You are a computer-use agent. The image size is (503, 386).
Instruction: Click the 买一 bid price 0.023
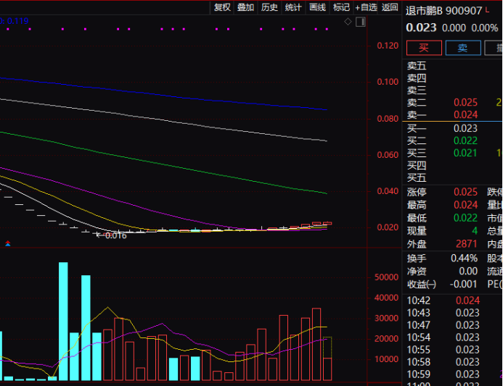(465, 128)
